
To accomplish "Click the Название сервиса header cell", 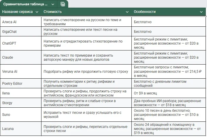I will coord(21,12).
